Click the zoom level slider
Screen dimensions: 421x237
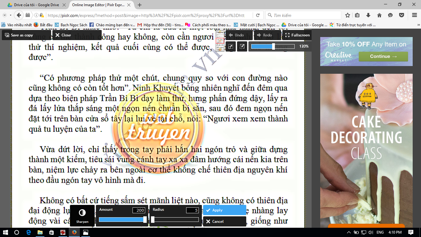pos(273,47)
